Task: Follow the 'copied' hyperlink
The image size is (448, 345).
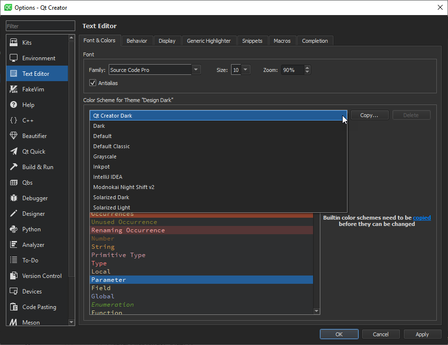Action: tap(421, 218)
